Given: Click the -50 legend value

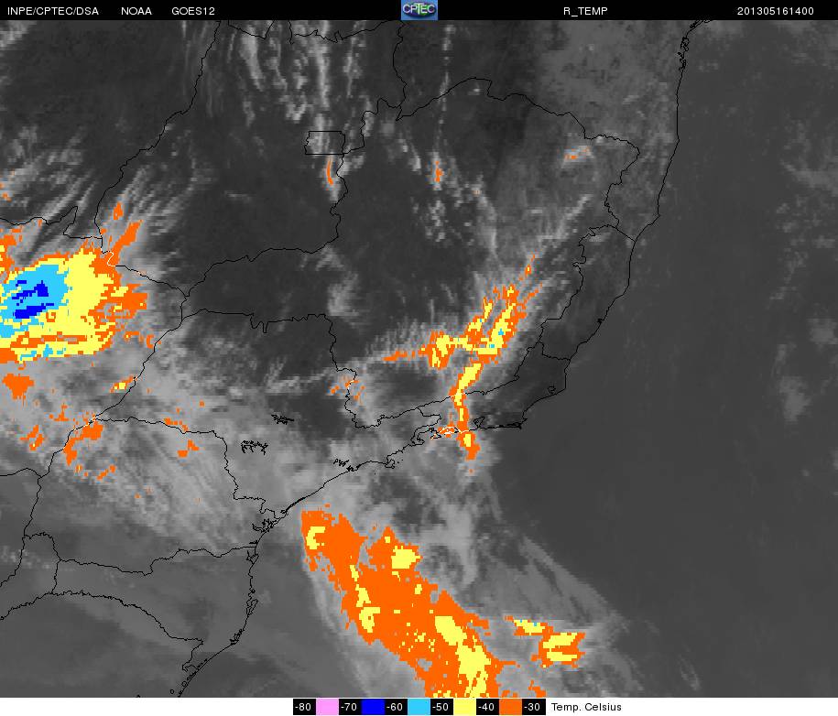Looking at the screenshot, I should coord(441,707).
